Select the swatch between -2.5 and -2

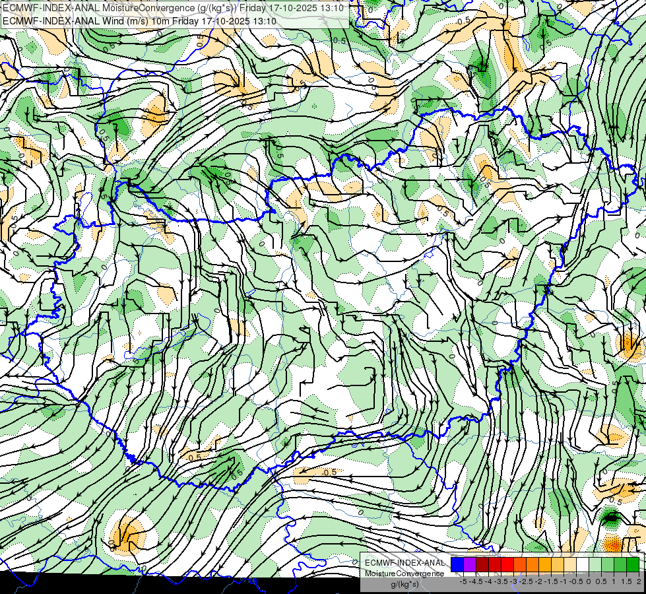click(533, 565)
